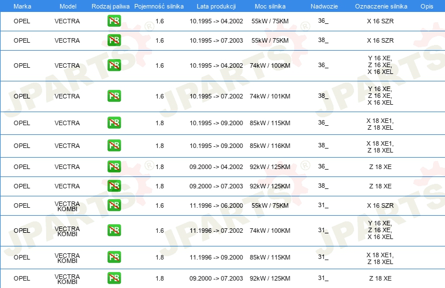
Task: Click OPEL in the 85kW / 116KM row
Action: coord(22,146)
